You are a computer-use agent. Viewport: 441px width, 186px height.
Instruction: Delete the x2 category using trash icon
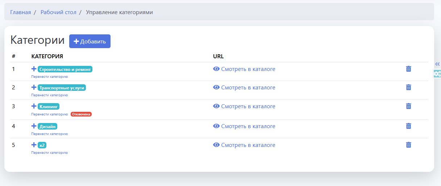(408, 145)
